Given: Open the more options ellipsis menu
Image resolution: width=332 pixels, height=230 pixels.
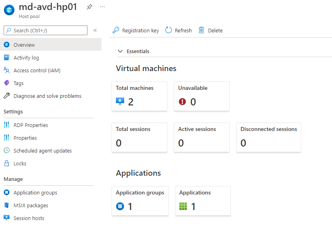Looking at the screenshot, I should tap(102, 7).
